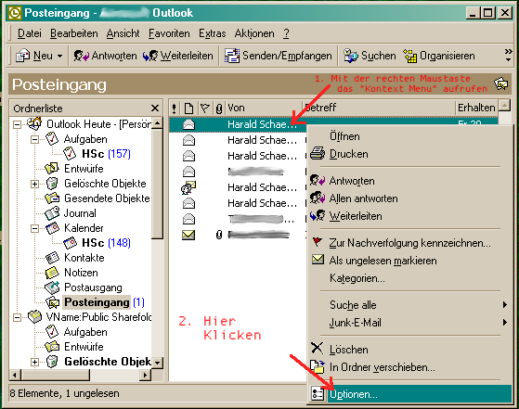Click the unread message envelope icon

click(x=188, y=235)
